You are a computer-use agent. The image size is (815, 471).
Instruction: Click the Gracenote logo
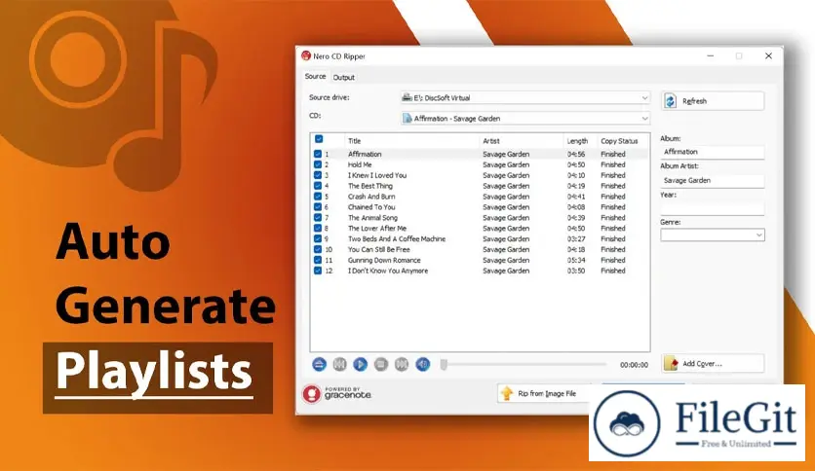click(336, 394)
